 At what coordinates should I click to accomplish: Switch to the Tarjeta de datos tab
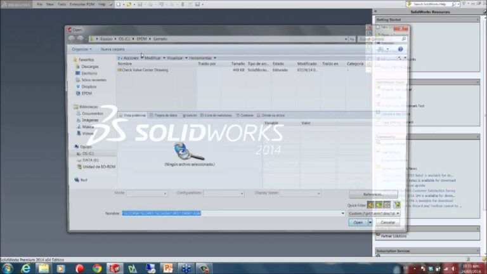point(165,115)
